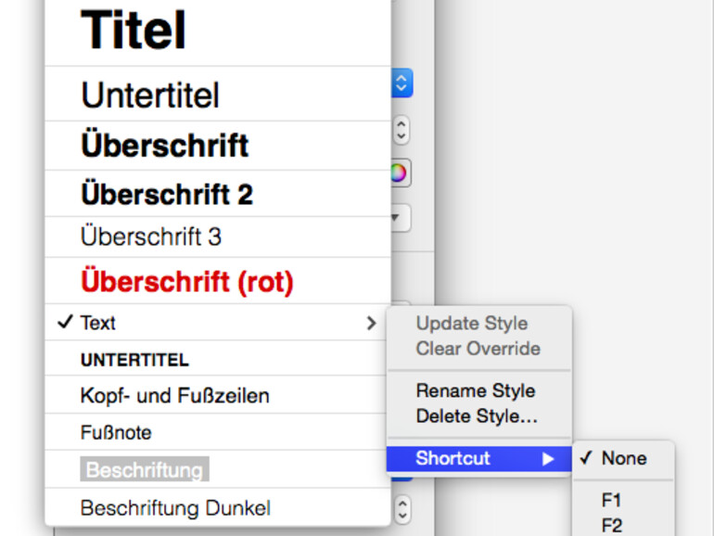Select the red Überschrift (rot) style
Viewport: 714px width, 536px height.
click(x=187, y=281)
